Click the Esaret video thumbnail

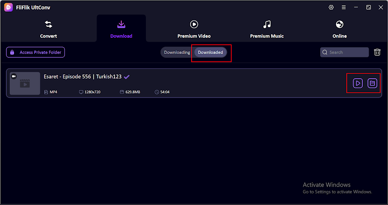click(x=25, y=83)
